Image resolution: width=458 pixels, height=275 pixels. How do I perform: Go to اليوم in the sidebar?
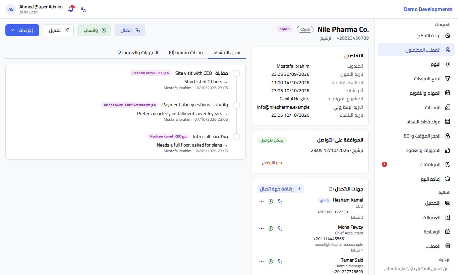pyautogui.click(x=416, y=64)
